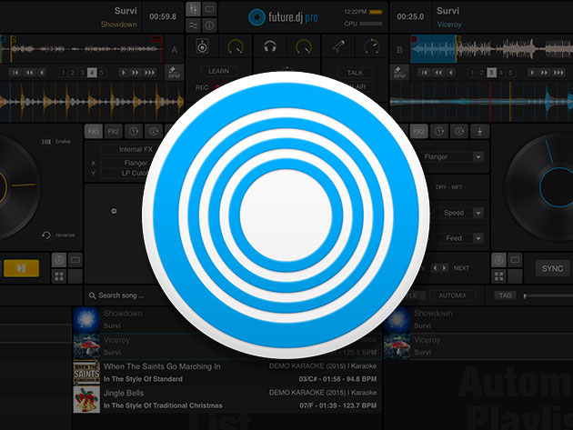Fast forward on deck A
Viewport: 573px width, 430px height.
pos(136,73)
